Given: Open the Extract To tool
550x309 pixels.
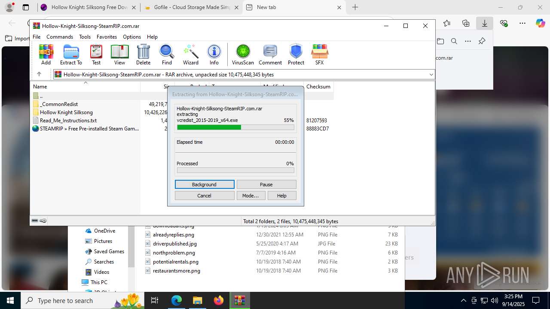Looking at the screenshot, I should [x=71, y=55].
